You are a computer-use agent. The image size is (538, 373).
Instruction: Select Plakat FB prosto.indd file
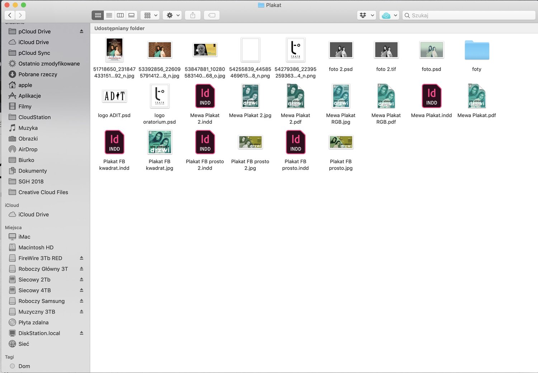tap(296, 142)
